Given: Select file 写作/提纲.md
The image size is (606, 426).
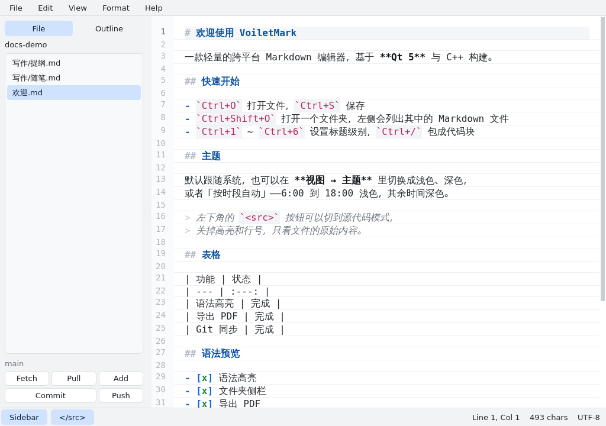Looking at the screenshot, I should point(74,63).
